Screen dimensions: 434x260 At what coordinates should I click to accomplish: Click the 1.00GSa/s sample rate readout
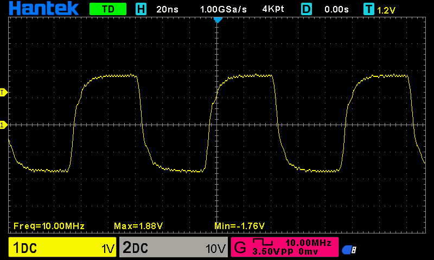(223, 9)
